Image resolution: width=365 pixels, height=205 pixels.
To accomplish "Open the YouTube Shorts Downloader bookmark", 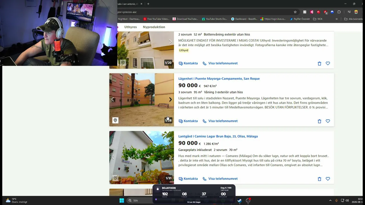I will 214,19.
